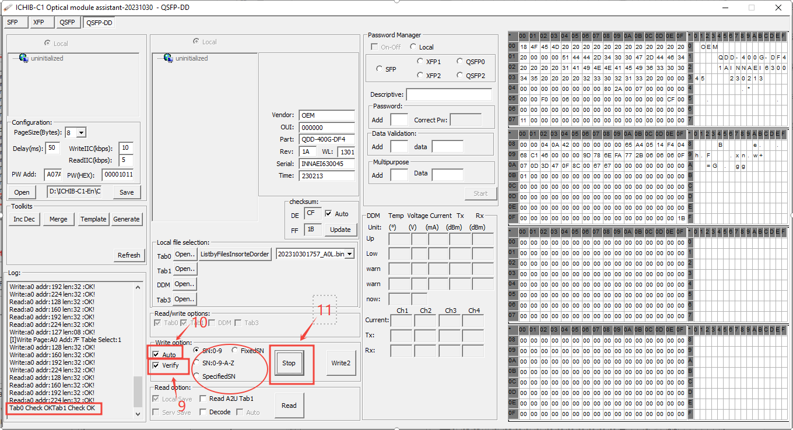Screen dimensions: 793x430
Task: Switch to the SFP tab
Action: [x=12, y=23]
